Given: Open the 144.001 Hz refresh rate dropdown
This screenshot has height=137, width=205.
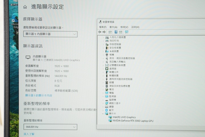Looking at the screenshot, I should pyautogui.click(x=50, y=127).
